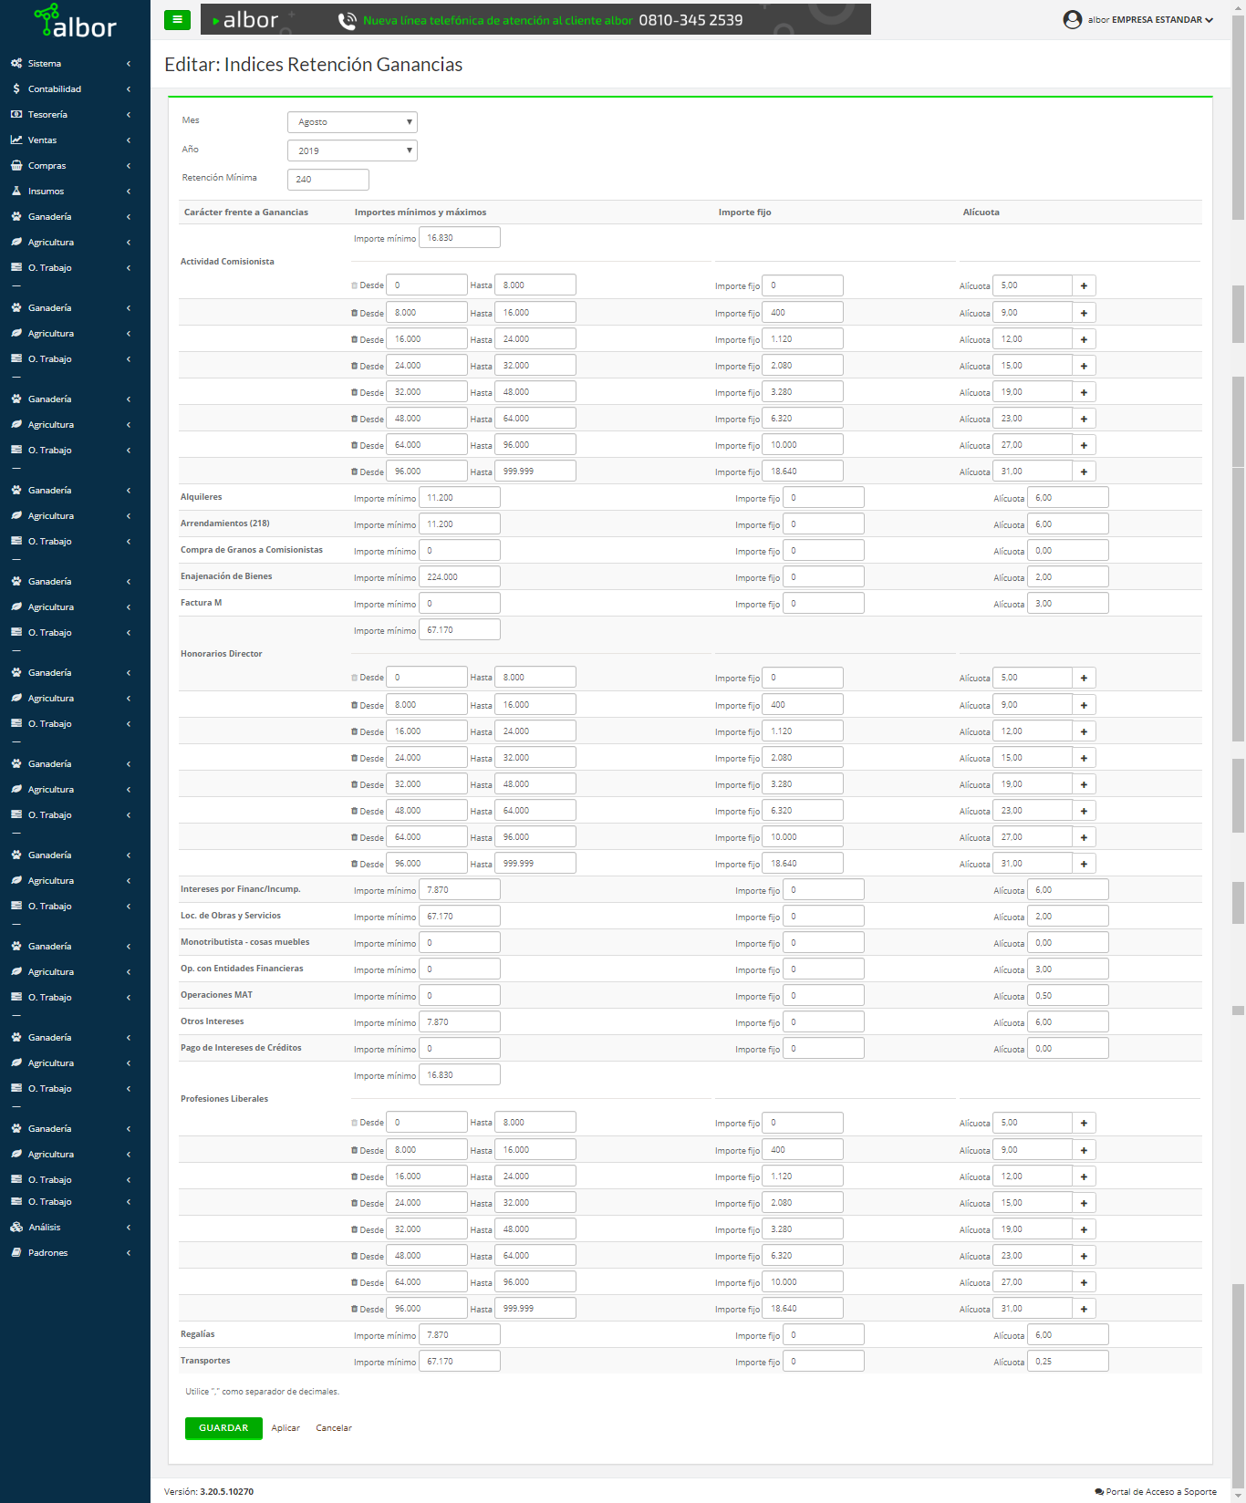Focus Factura M Alícuota field
The width and height of the screenshot is (1246, 1503).
[1068, 603]
